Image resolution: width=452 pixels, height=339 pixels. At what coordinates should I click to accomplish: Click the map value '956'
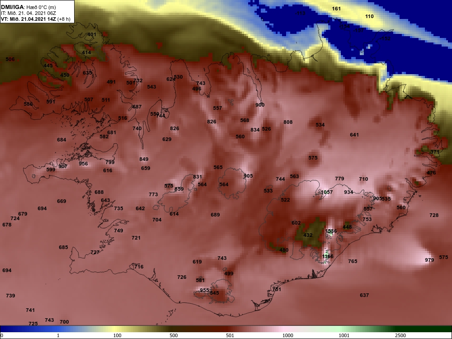point(83,164)
